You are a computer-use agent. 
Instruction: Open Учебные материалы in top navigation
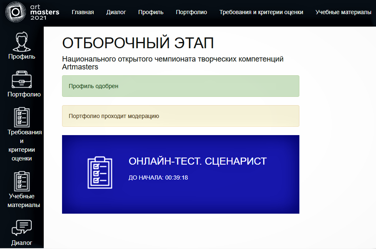click(x=344, y=12)
